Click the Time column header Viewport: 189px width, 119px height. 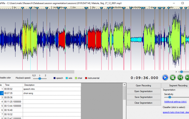pos(13,85)
